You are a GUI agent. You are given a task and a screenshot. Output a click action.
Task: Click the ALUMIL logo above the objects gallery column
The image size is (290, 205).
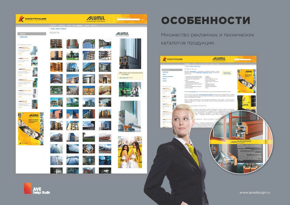click(122, 34)
